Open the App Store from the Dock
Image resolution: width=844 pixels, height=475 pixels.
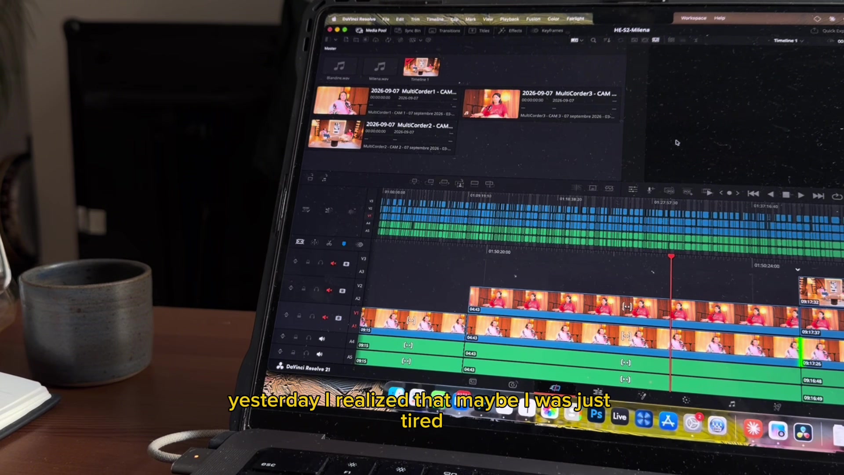click(x=668, y=421)
